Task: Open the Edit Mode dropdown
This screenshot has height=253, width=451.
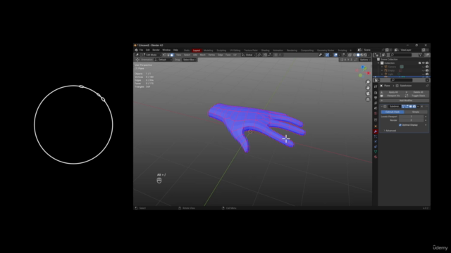Action: coord(152,55)
